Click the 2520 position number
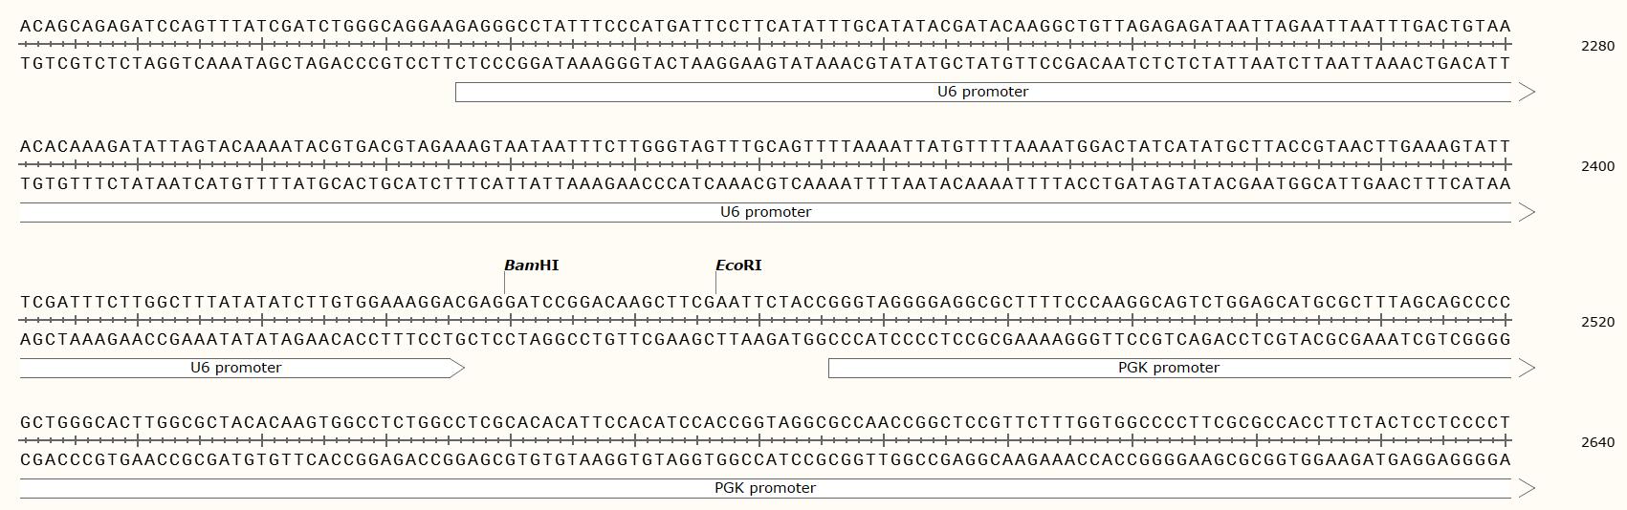Screen dimensions: 1627x510 click(x=1597, y=322)
